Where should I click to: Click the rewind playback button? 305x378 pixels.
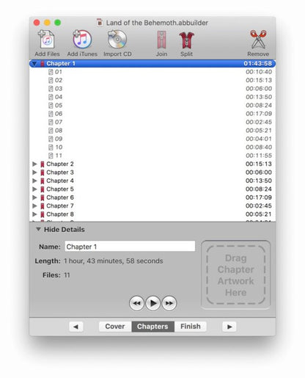pos(136,303)
